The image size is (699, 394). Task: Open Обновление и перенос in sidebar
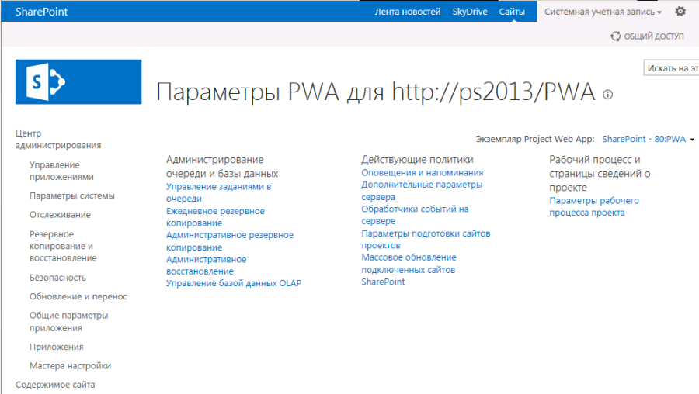[78, 296]
